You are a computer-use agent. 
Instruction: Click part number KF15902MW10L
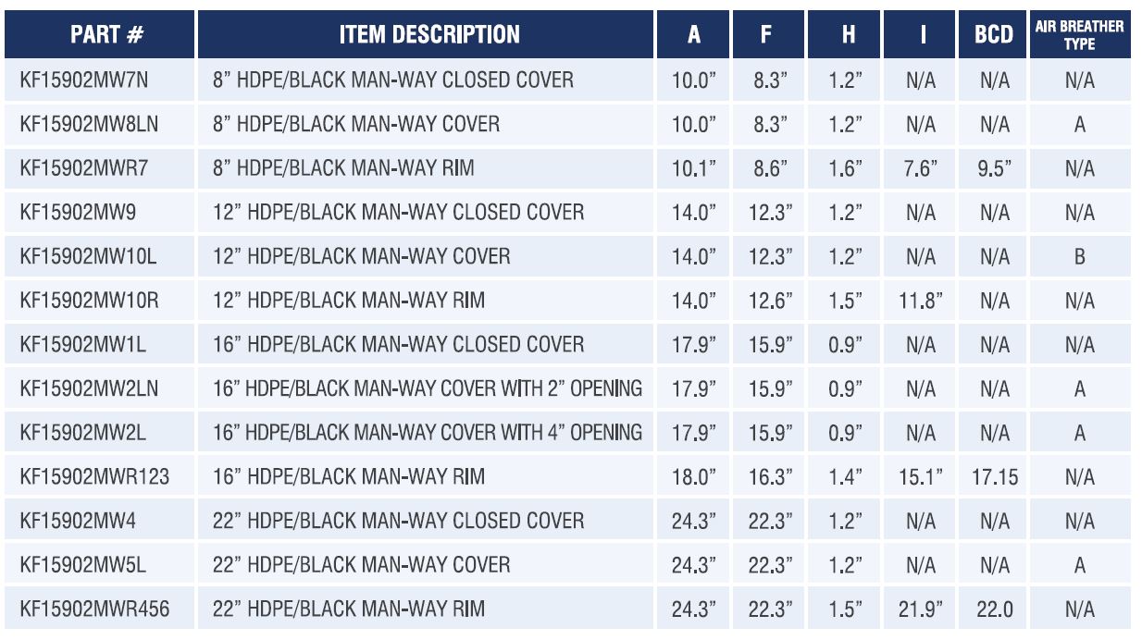[x=89, y=256]
